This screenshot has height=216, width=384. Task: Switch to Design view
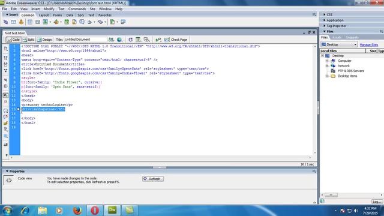(44, 40)
